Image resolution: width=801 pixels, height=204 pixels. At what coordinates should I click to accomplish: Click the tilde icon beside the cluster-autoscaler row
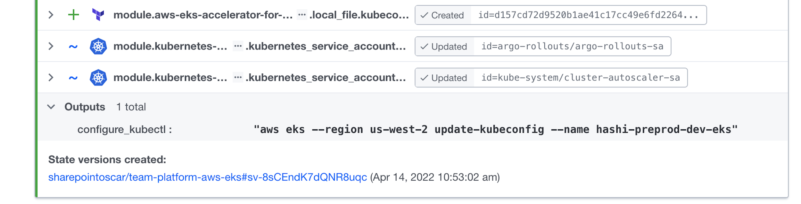coord(74,77)
